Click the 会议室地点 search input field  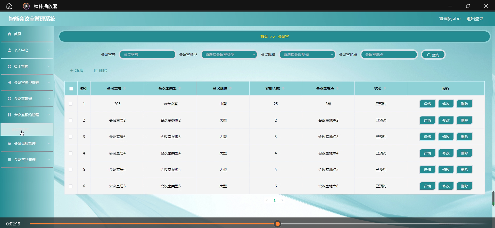tap(389, 54)
